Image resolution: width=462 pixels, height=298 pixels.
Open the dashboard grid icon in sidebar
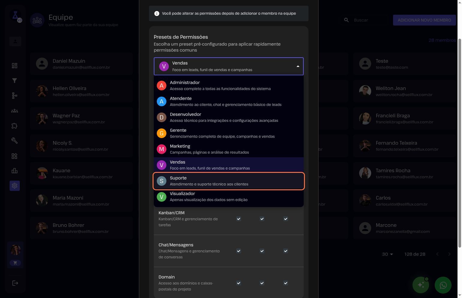tap(14, 65)
